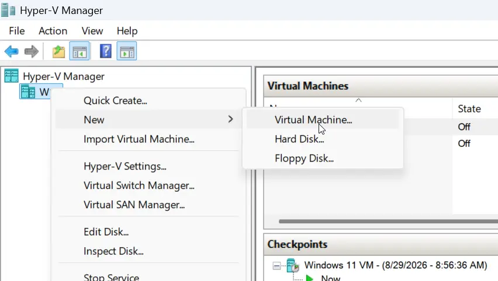Open the Action menu
Image resolution: width=498 pixels, height=281 pixels.
53,31
